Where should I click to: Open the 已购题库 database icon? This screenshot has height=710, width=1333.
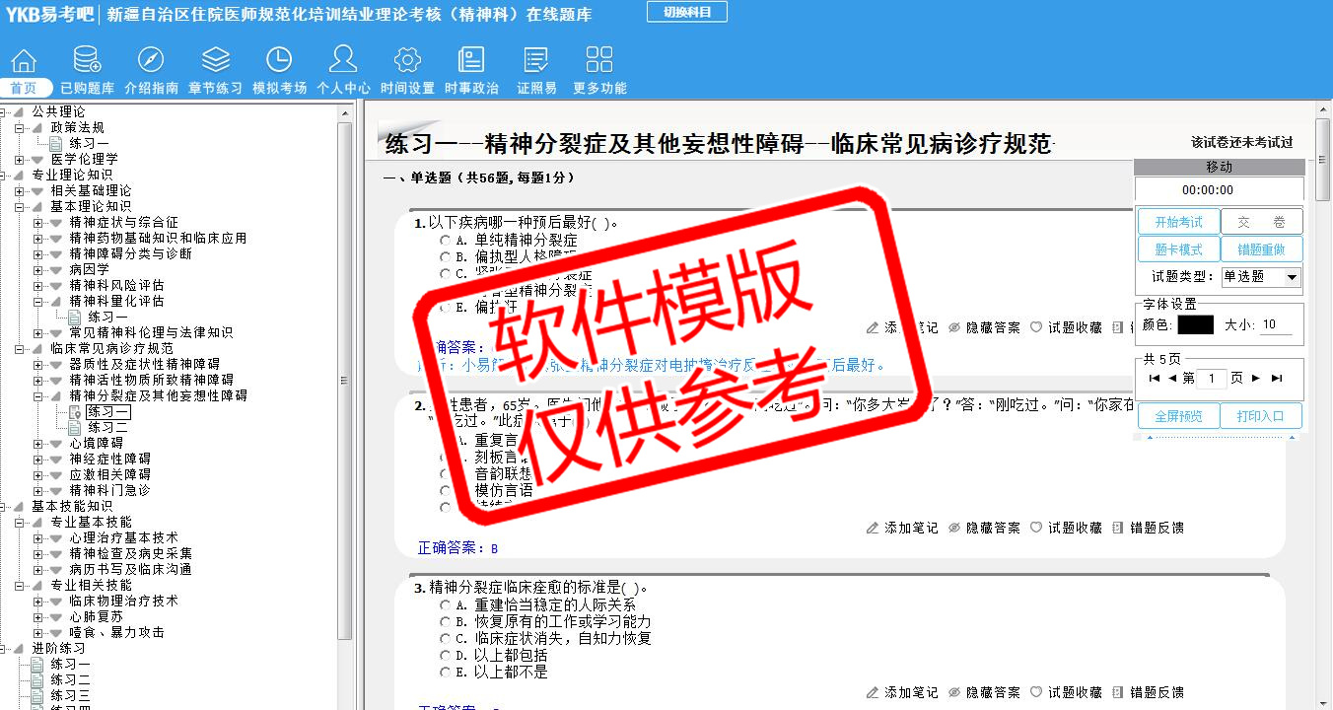pos(87,61)
